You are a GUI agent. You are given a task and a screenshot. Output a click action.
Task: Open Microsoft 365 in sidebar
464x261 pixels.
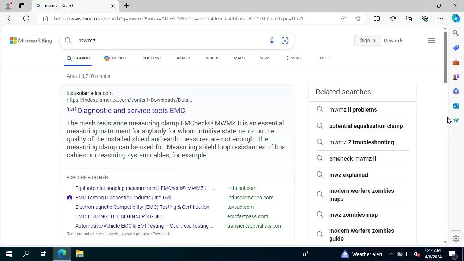point(456,91)
